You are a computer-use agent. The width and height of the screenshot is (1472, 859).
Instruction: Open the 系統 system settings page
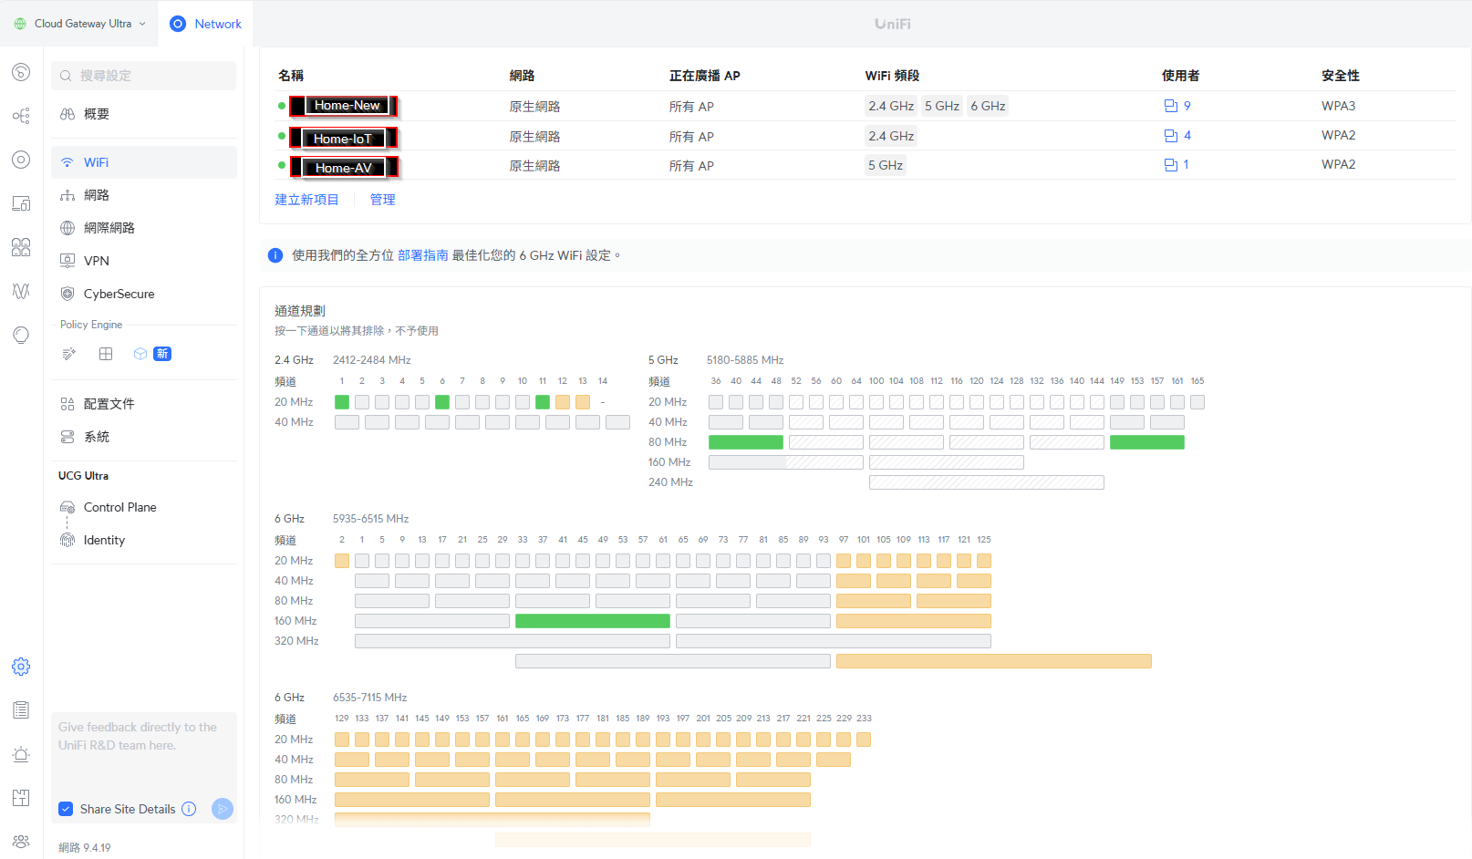pyautogui.click(x=144, y=437)
